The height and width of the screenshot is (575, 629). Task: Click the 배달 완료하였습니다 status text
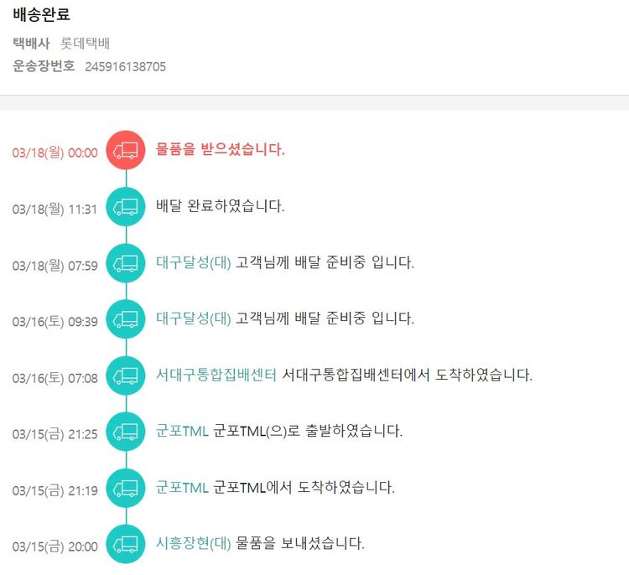(221, 207)
